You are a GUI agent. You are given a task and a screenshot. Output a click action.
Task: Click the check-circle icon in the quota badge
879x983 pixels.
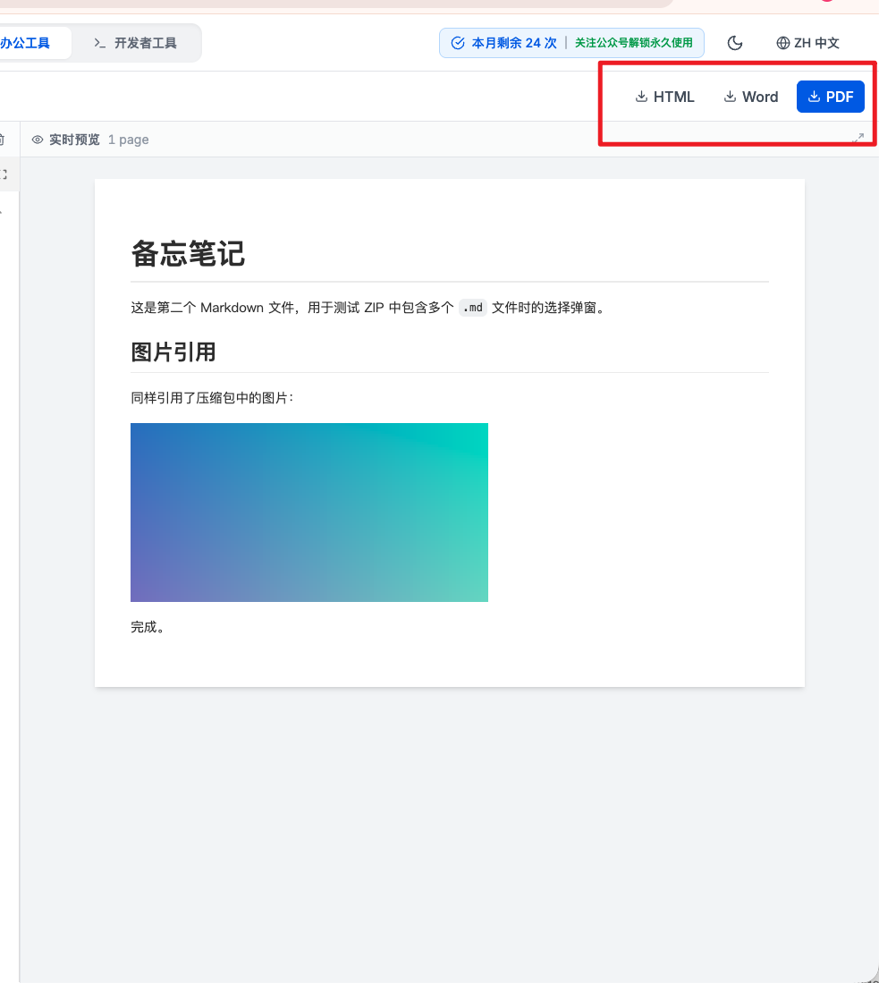pos(458,42)
